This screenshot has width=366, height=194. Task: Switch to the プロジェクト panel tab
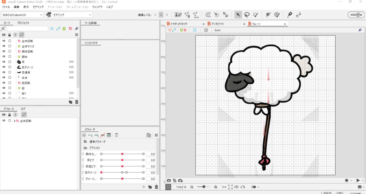pyautogui.click(x=23, y=23)
